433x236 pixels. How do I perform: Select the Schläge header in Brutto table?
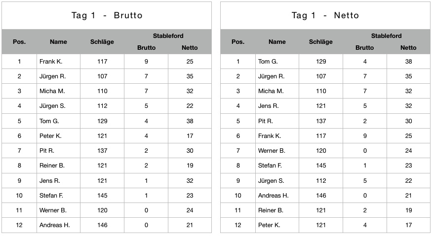102,41
